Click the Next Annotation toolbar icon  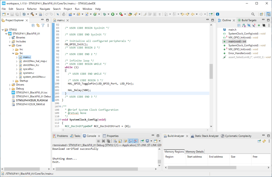166,14
